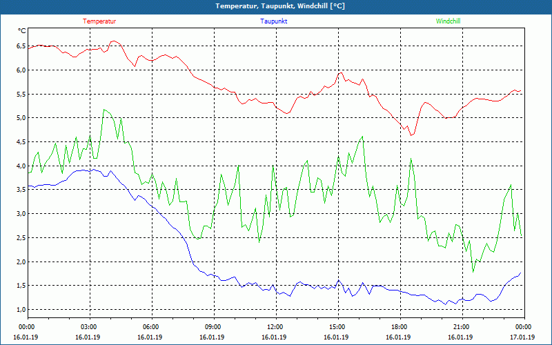552x345 pixels.
Task: Click the red Temperatur legend label
Action: click(x=99, y=21)
